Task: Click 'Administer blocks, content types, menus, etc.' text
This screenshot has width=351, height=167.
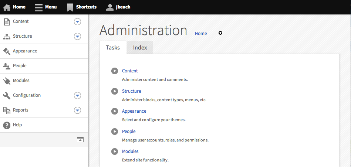Action: [x=164, y=100]
